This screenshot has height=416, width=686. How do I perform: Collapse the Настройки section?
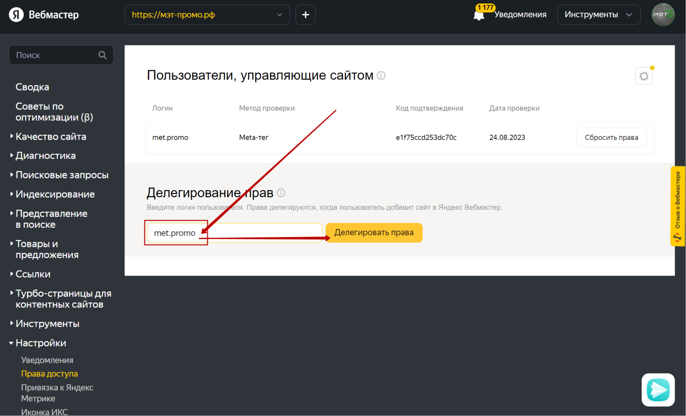point(41,343)
